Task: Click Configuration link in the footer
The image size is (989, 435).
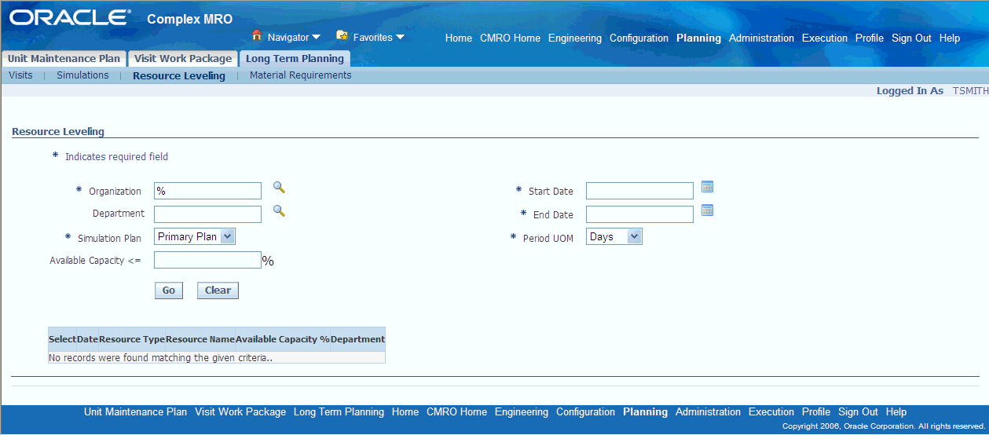Action: pos(586,411)
